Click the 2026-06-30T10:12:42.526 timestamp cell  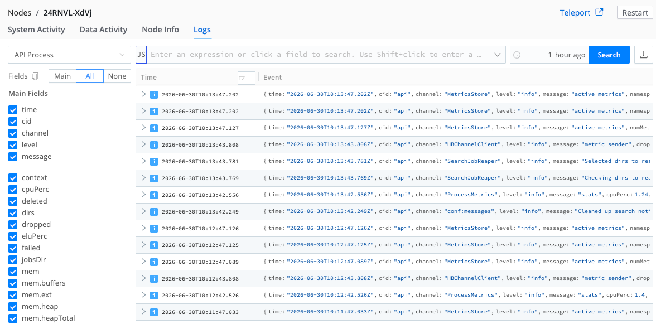(200, 295)
